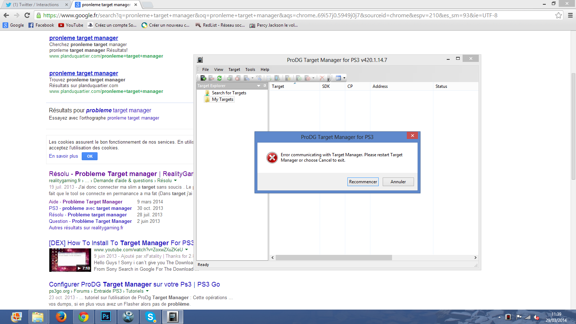Viewport: 576px width, 324px height.
Task: Select Search for Targets tree item
Action: tap(229, 93)
